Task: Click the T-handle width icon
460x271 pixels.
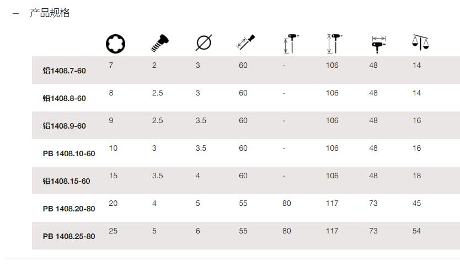Action: [379, 44]
